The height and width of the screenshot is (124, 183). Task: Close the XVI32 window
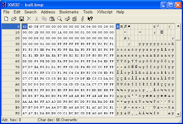(x=178, y=5)
